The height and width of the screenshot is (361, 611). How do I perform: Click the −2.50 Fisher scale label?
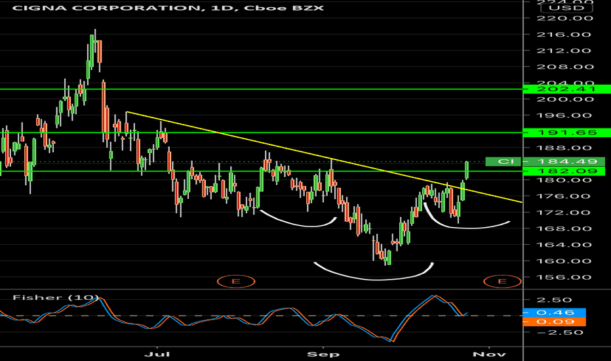tap(560, 332)
